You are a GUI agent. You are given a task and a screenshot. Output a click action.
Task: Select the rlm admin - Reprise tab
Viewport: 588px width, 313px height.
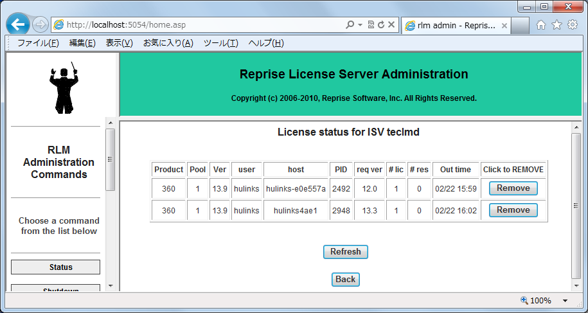pos(456,26)
